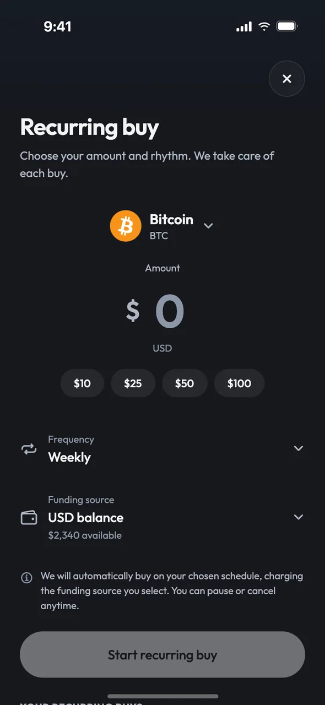Select the $10 preset amount
325x705 pixels.
click(82, 383)
